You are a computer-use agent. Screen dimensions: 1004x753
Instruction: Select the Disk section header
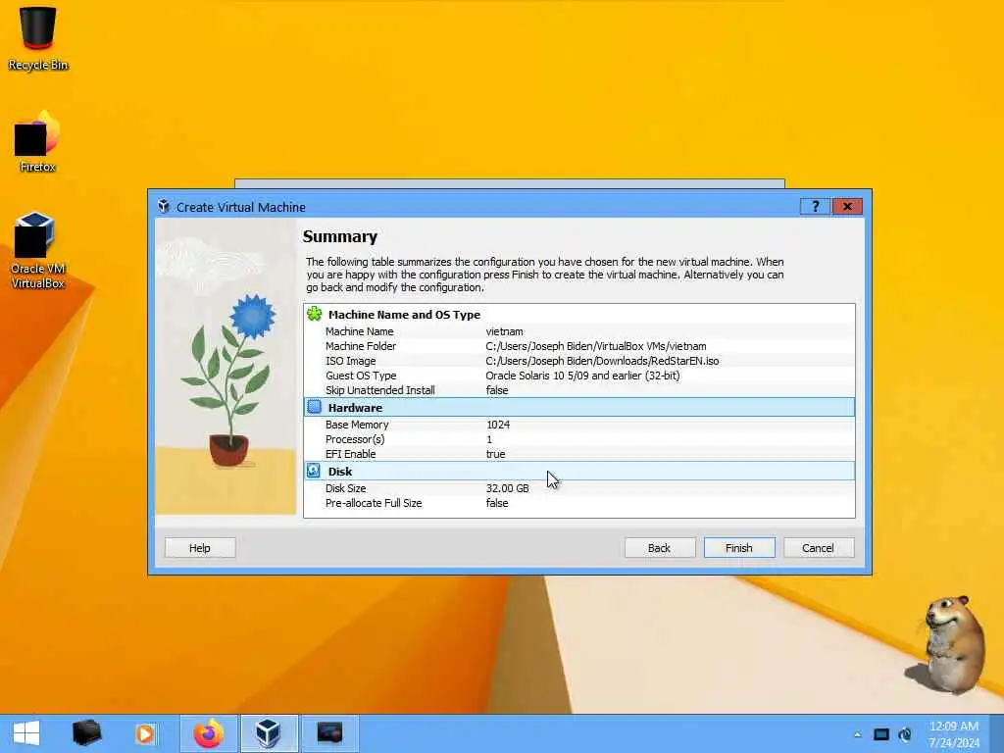tap(579, 472)
